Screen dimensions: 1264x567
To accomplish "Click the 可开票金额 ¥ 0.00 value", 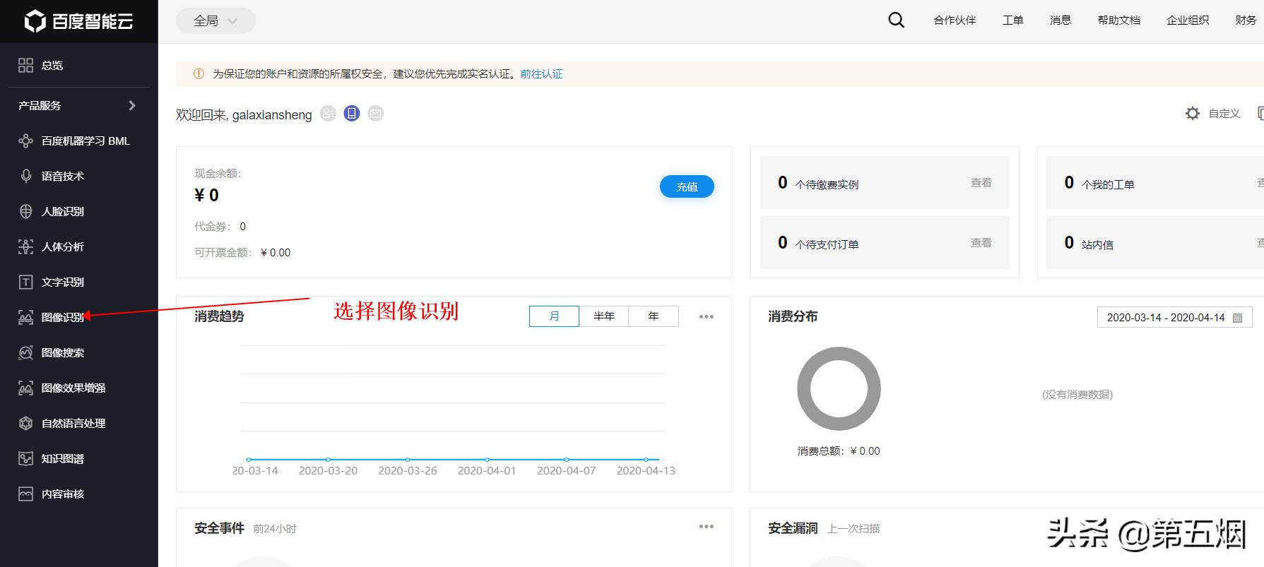I will point(276,252).
